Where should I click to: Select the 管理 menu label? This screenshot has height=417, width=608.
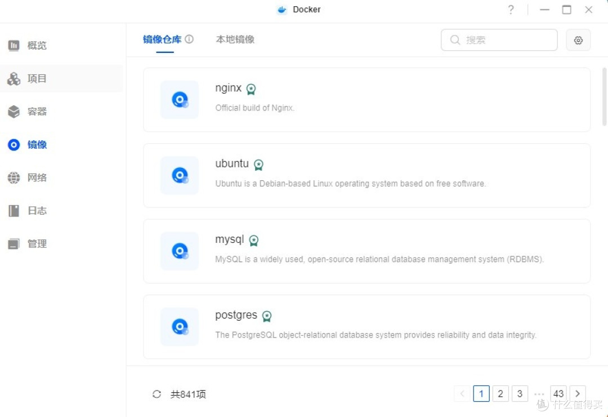coord(37,244)
